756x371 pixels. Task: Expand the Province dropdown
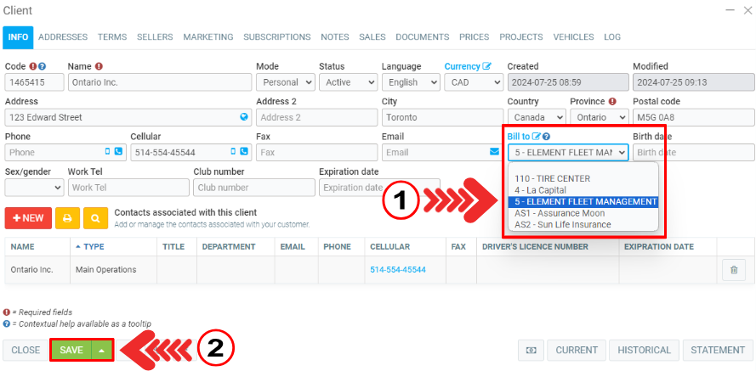(599, 117)
